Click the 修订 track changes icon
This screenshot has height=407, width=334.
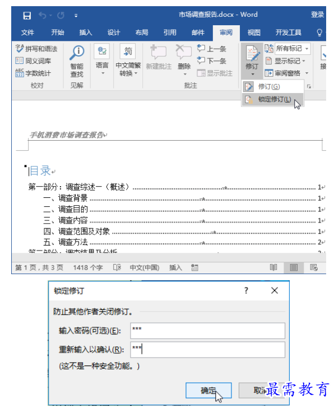click(x=252, y=54)
